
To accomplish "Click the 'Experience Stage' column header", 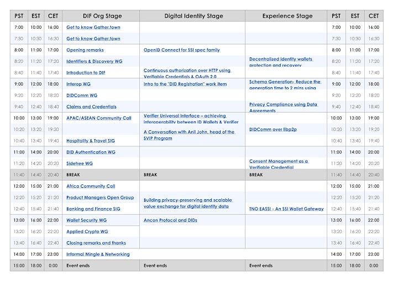I will [x=286, y=16].
